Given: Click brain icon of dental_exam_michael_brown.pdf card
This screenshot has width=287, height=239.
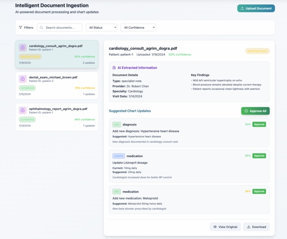Looking at the screenshot, I should coord(23,79).
